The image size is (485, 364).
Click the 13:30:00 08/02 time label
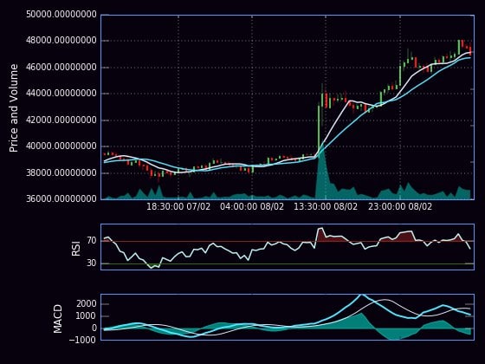coord(326,207)
